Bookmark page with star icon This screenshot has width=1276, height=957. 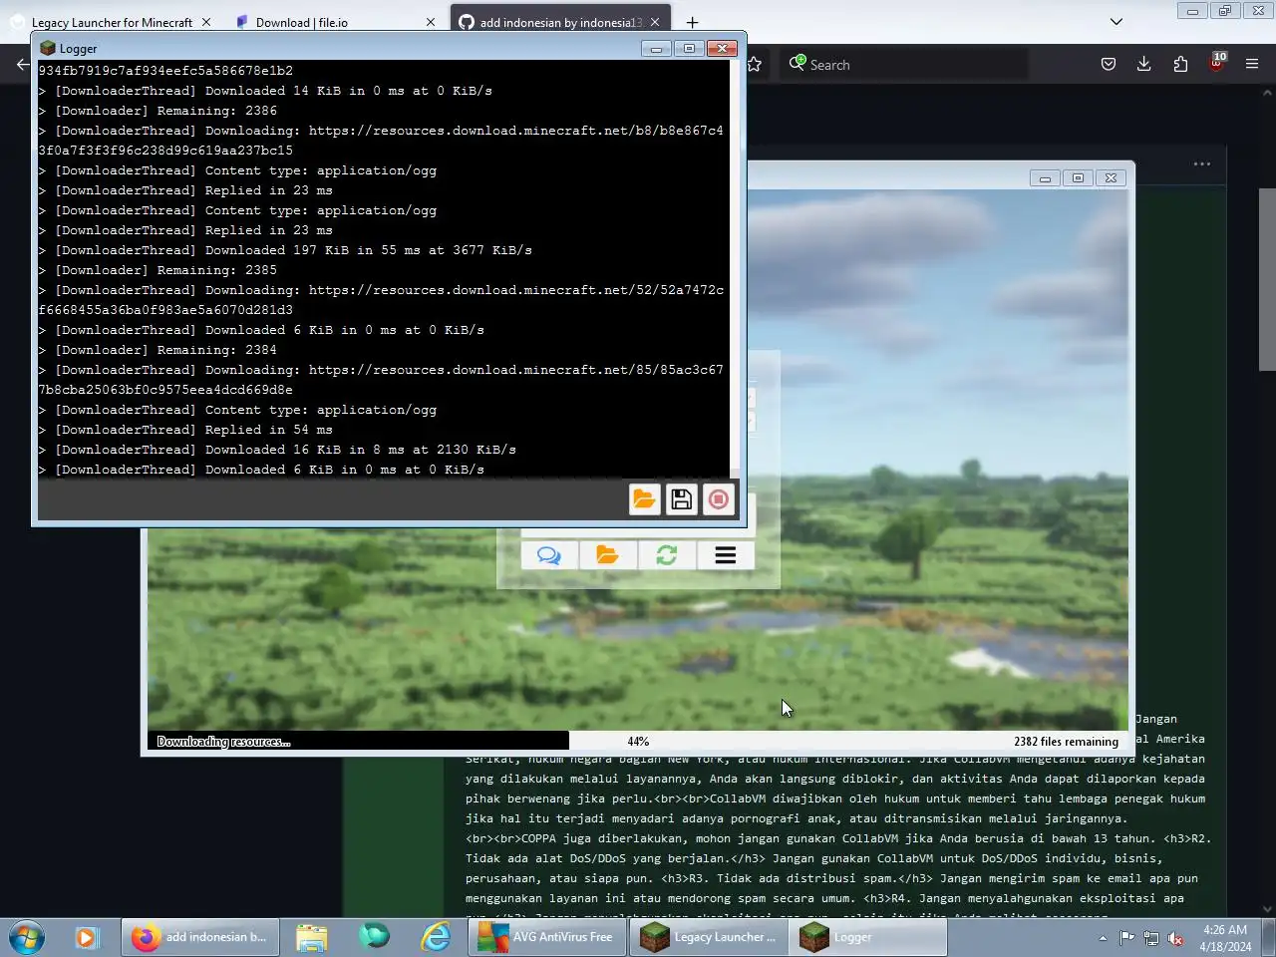pyautogui.click(x=755, y=64)
